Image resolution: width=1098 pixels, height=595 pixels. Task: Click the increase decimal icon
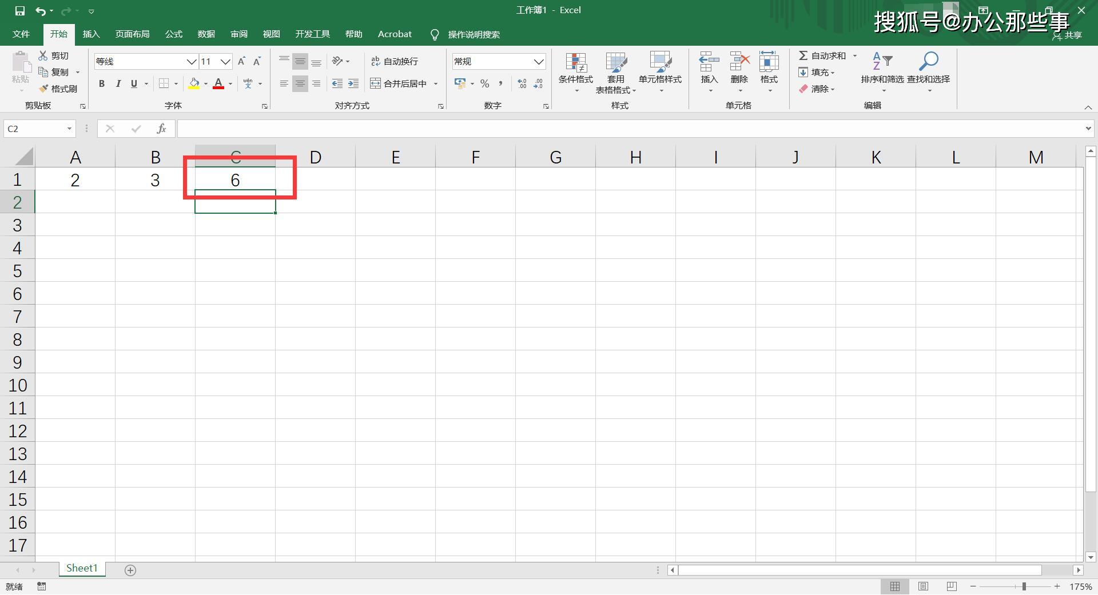(522, 83)
